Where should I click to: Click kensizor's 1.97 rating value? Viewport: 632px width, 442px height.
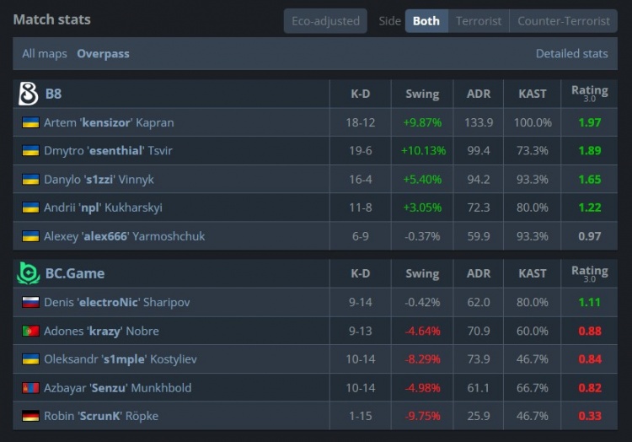click(589, 122)
